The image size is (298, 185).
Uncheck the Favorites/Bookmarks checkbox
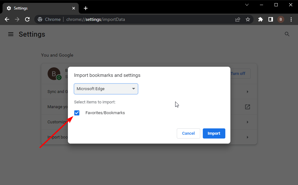(77, 113)
